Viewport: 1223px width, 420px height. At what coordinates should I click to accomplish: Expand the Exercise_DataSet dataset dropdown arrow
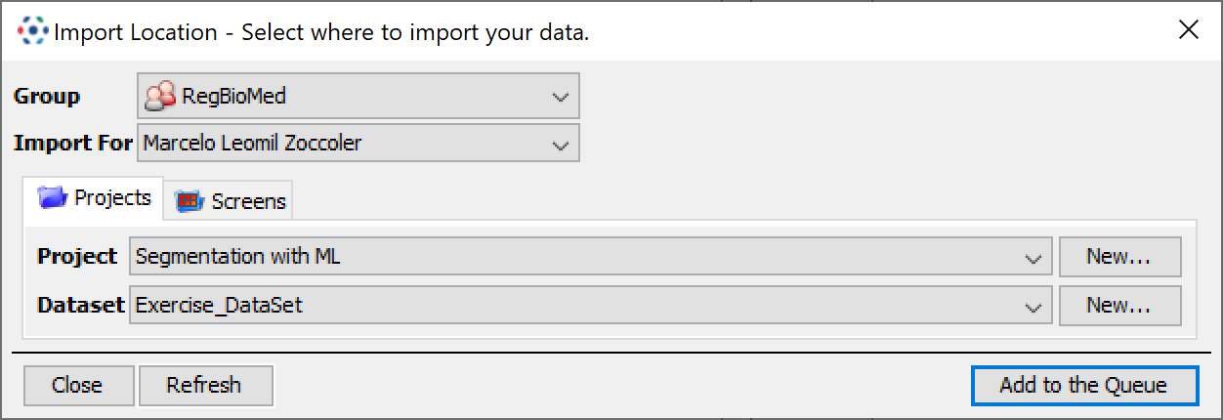click(x=1033, y=307)
